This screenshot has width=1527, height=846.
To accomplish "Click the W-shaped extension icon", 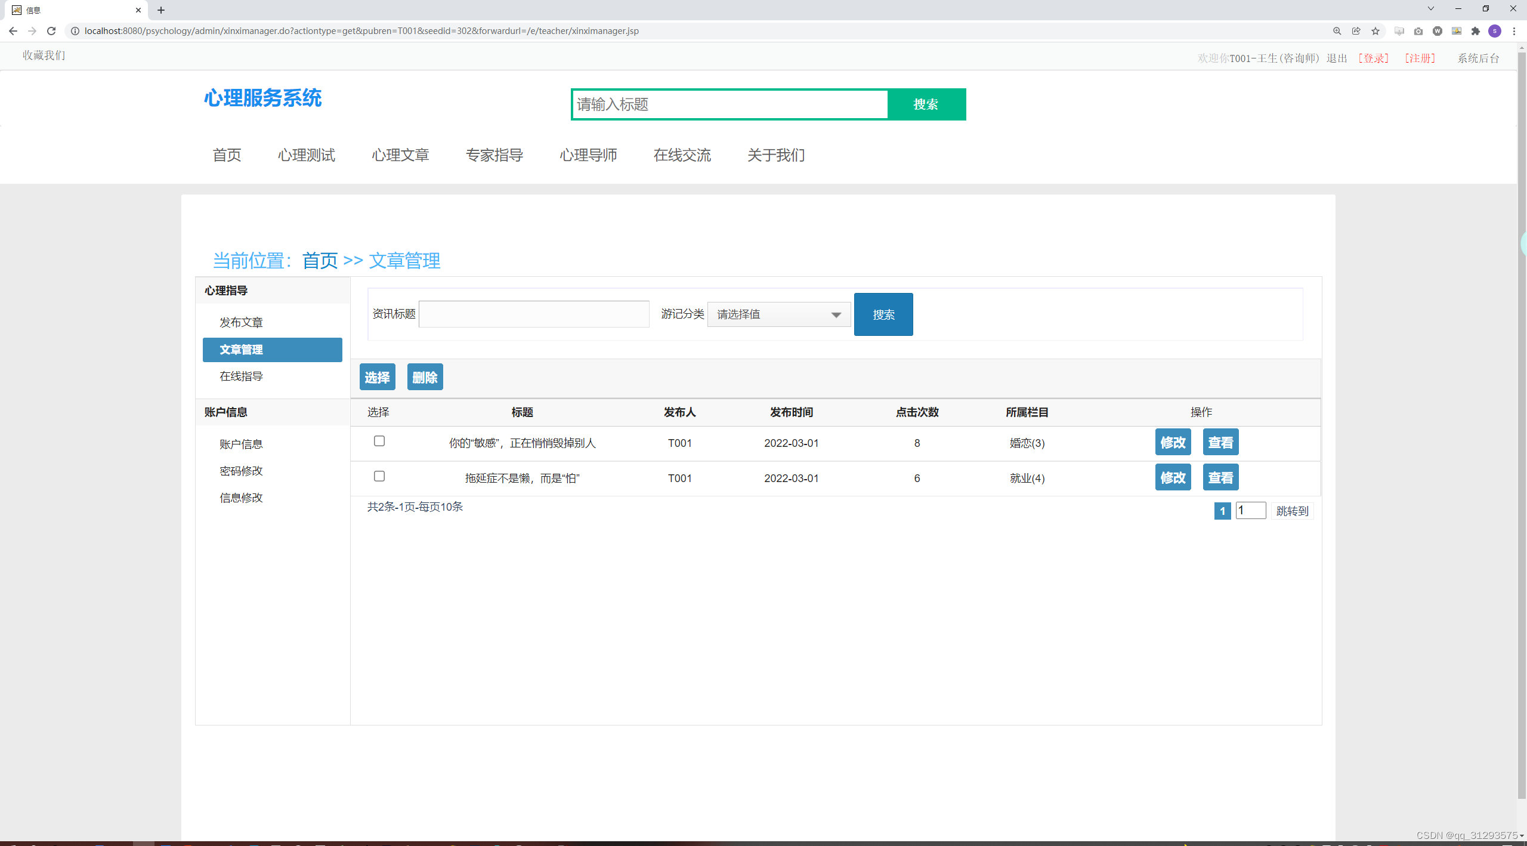I will (1438, 30).
